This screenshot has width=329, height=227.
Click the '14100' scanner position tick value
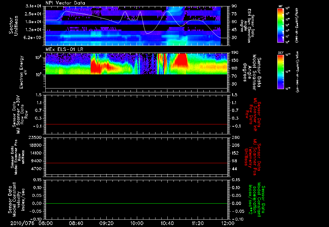coord(35,153)
